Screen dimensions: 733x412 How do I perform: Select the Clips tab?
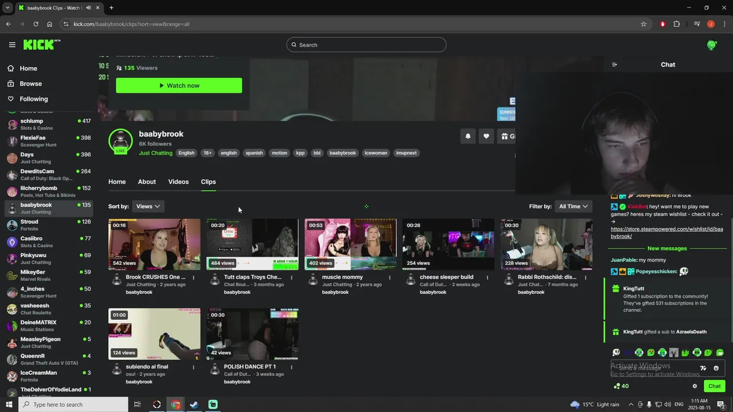[208, 181]
